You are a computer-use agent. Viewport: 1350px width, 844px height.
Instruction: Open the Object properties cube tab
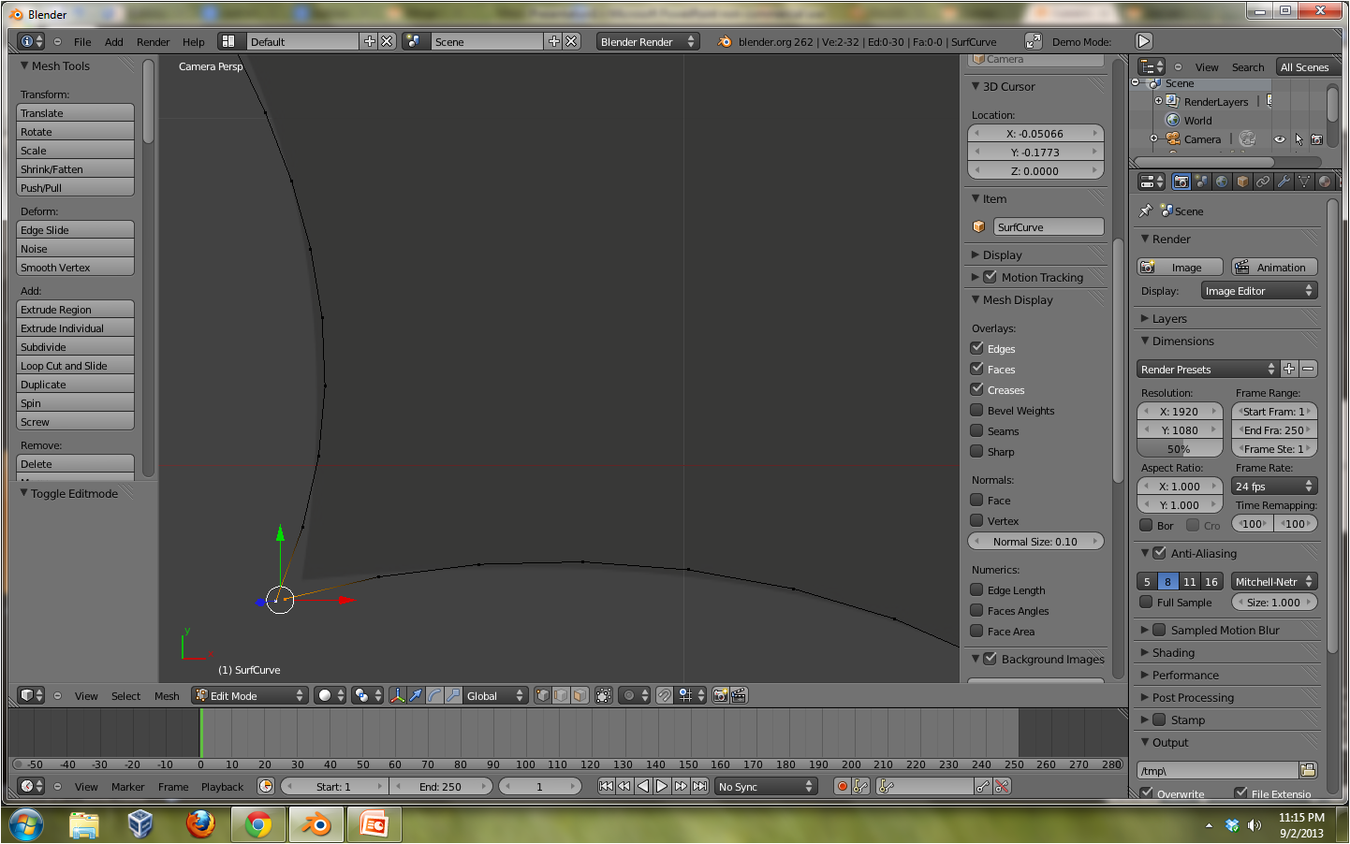coord(1242,182)
